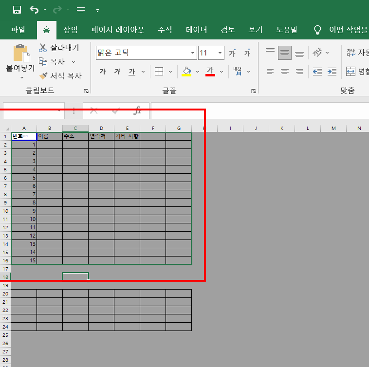This screenshot has width=369, height=367.
Task: Click the text orientation icon
Action: click(x=317, y=53)
